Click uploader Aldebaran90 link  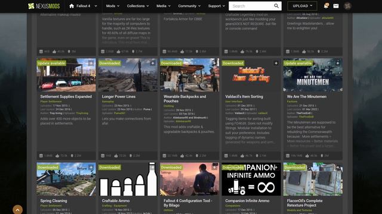click(183, 121)
